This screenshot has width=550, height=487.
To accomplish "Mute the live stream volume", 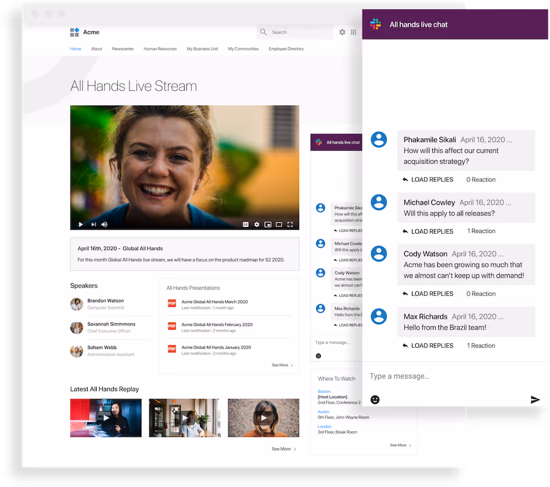I will pos(103,224).
